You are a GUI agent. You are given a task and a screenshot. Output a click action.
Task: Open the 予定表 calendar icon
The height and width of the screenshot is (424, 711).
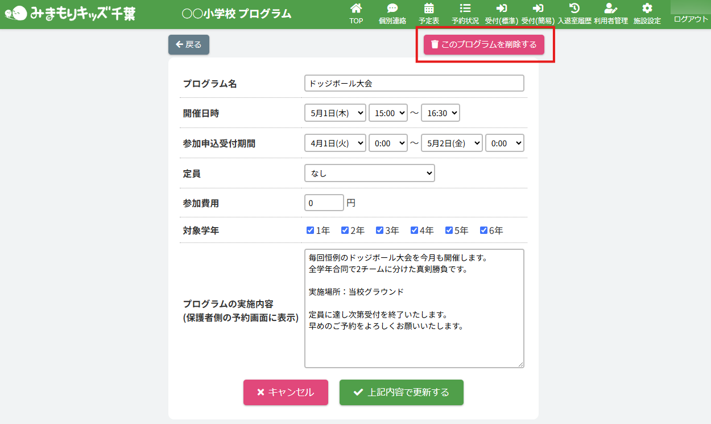429,9
